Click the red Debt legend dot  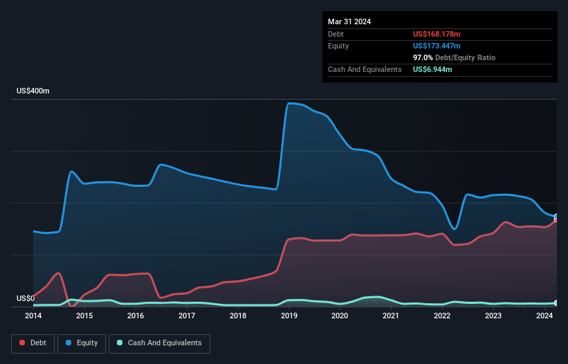(x=22, y=343)
